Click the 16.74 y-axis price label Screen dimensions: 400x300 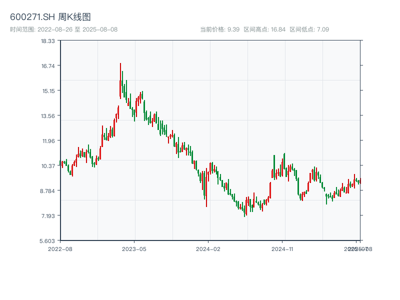click(48, 66)
